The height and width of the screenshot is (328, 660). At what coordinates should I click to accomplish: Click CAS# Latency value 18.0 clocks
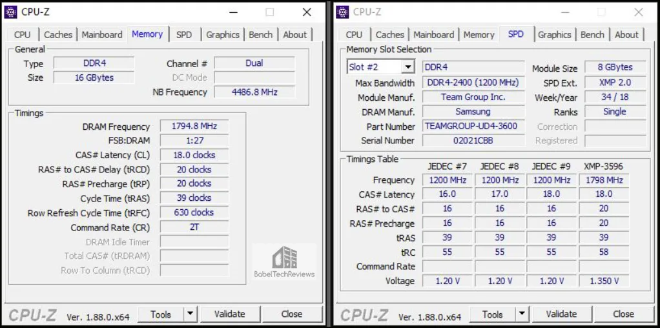point(194,155)
